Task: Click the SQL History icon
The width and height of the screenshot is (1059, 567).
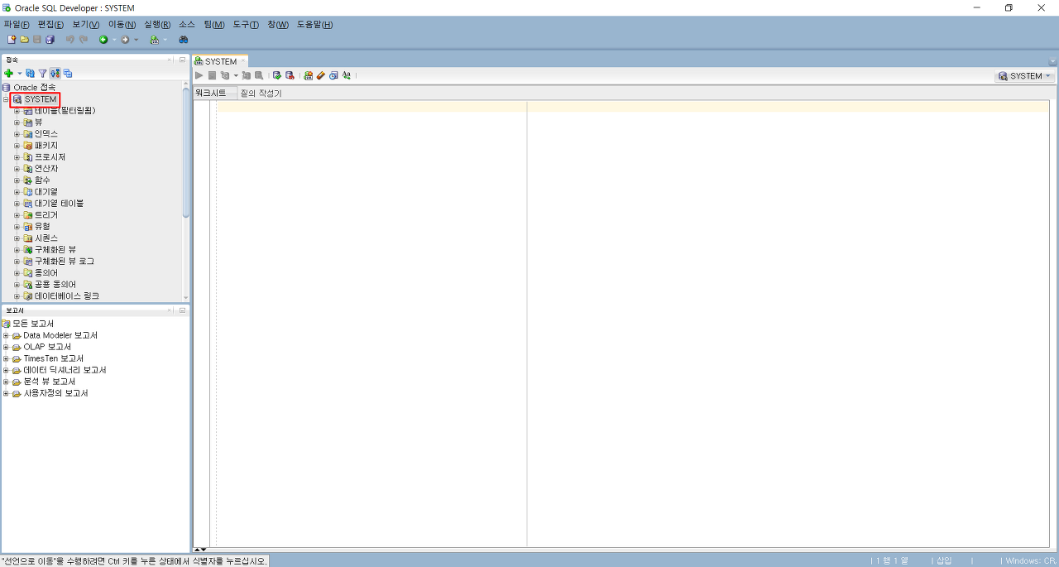Action: pos(333,75)
